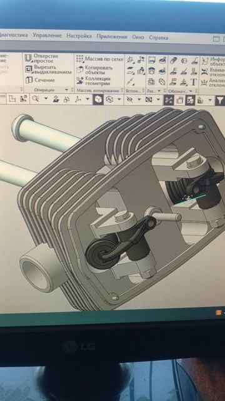Click the rotate view icon

click(x=66, y=99)
